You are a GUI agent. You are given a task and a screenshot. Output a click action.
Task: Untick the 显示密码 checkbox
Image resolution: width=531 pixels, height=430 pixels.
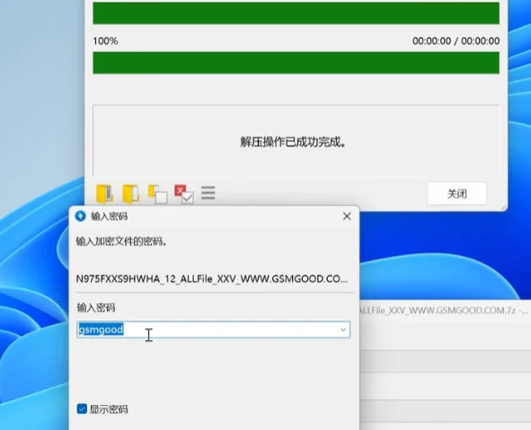tap(82, 408)
